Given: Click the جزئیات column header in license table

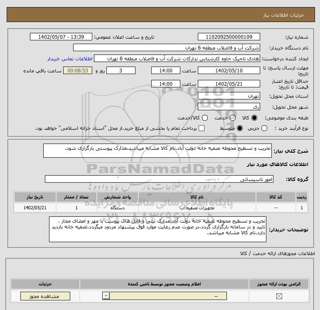Looking at the screenshot, I should click(x=45, y=284).
